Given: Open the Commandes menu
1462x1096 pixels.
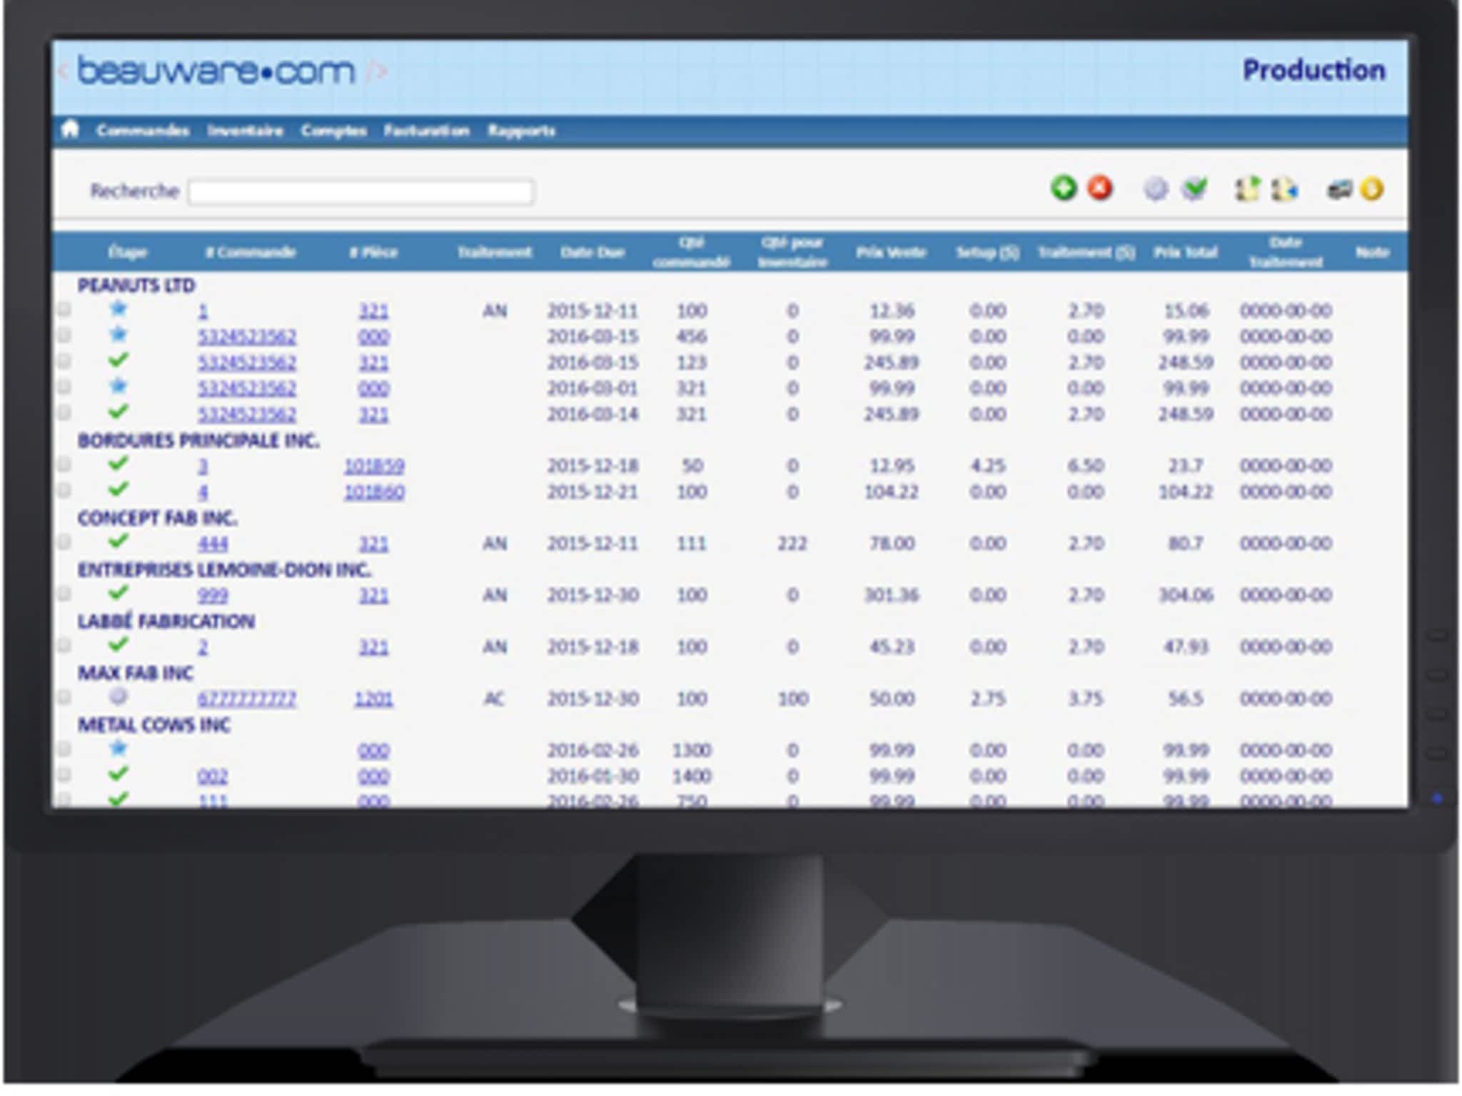Looking at the screenshot, I should (143, 131).
